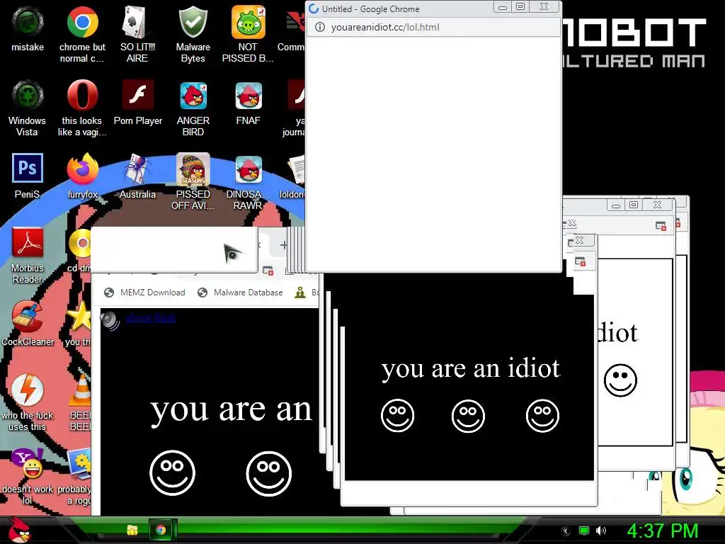The height and width of the screenshot is (544, 725).
Task: Click the new tab plus button
Action: click(x=283, y=244)
